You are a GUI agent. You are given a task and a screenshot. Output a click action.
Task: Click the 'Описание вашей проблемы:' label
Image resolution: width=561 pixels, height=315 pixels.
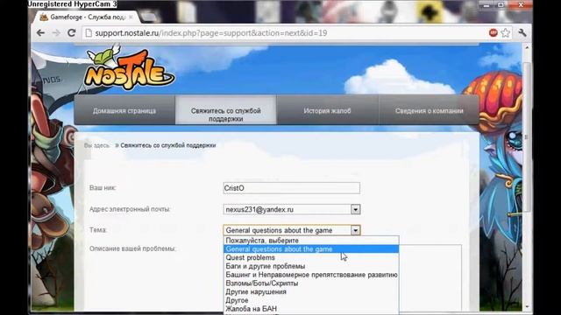click(132, 248)
